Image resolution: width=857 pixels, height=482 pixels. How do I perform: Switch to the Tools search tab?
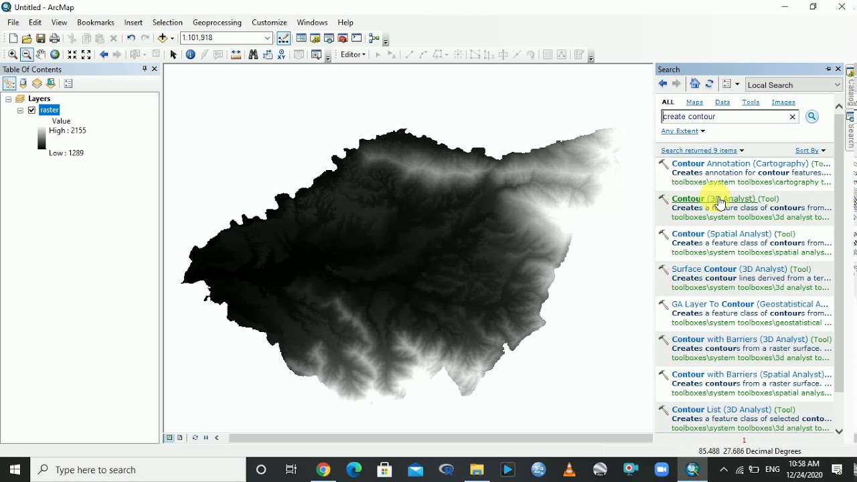(x=751, y=102)
